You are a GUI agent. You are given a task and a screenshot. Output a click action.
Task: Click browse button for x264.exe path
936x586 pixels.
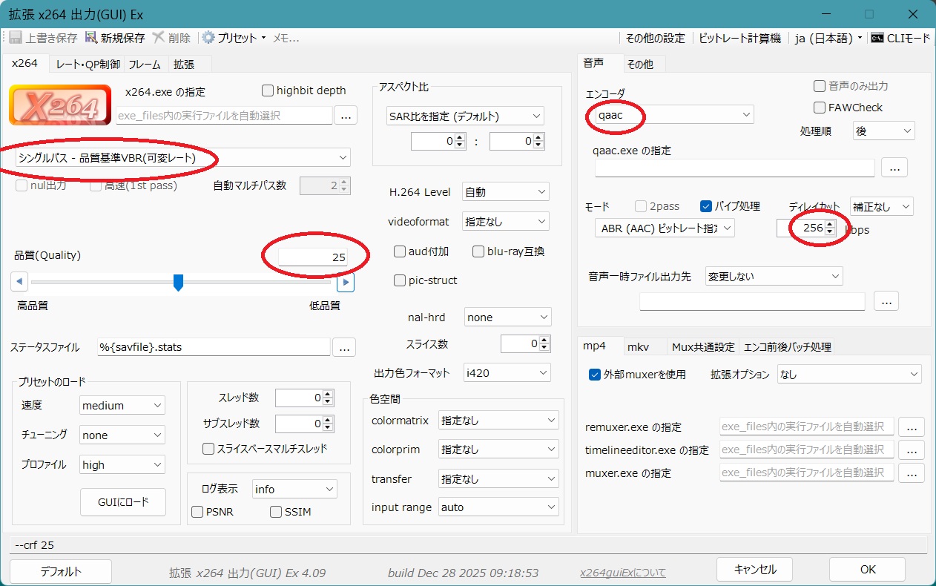click(x=346, y=115)
